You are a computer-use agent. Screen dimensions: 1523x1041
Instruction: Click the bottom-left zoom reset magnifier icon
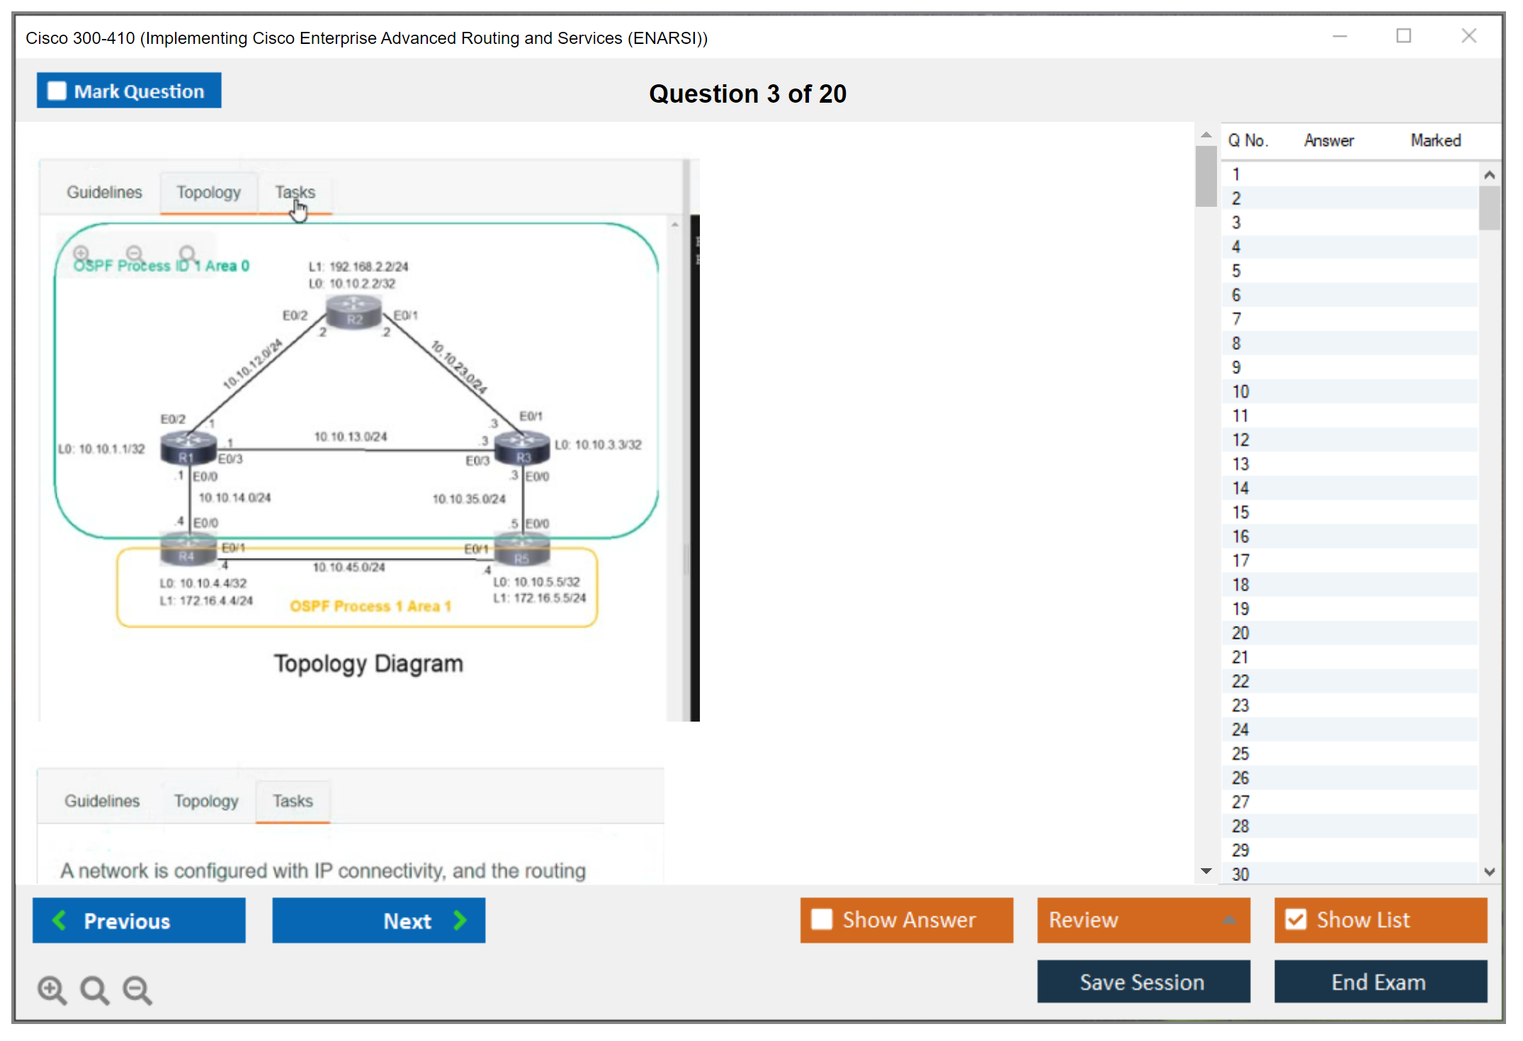coord(94,990)
